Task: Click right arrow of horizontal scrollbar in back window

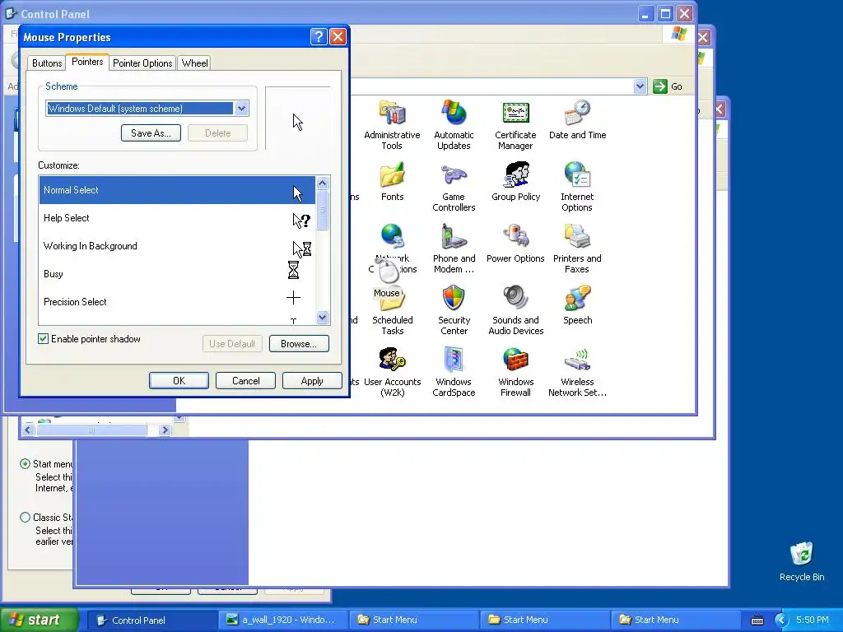Action: tap(165, 430)
